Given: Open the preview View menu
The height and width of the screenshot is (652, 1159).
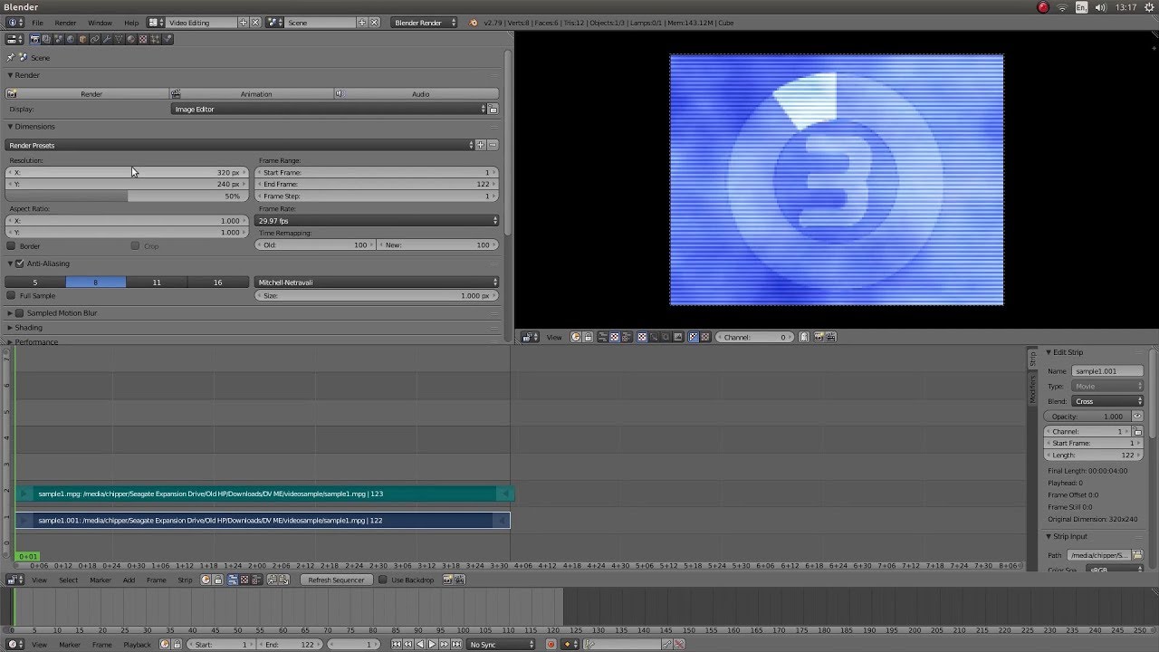Looking at the screenshot, I should tap(554, 337).
